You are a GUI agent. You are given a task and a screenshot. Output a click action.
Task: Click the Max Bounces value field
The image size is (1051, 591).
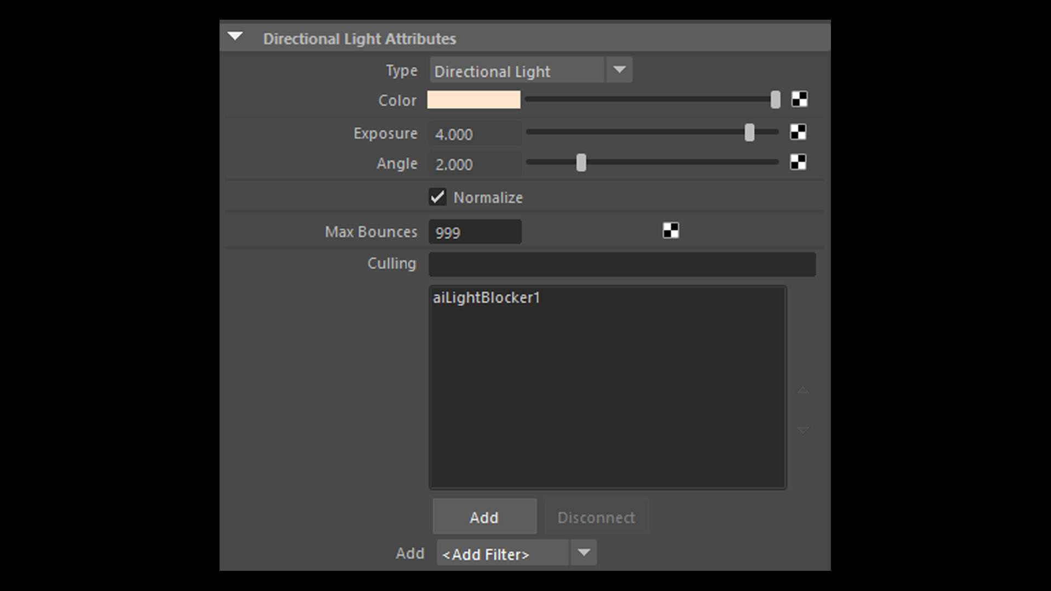tap(475, 232)
